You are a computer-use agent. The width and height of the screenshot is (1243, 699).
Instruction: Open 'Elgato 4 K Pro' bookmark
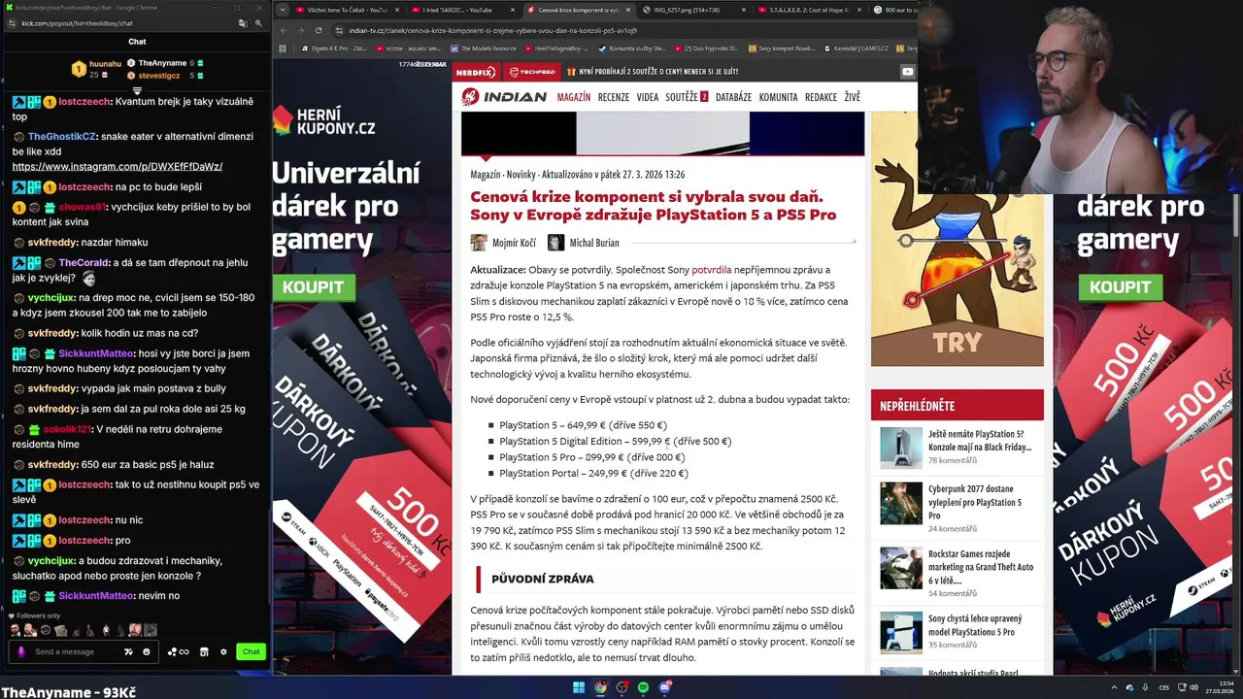click(333, 48)
